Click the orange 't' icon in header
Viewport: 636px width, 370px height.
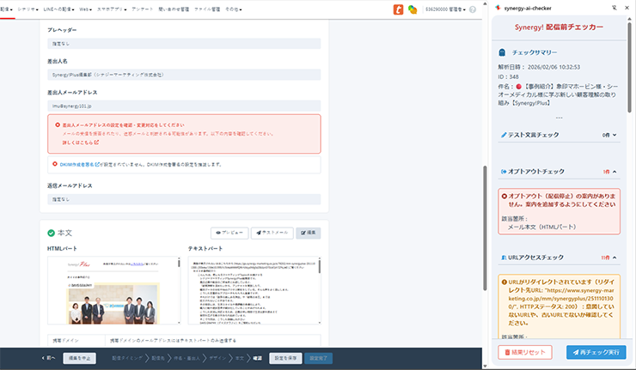tap(398, 9)
